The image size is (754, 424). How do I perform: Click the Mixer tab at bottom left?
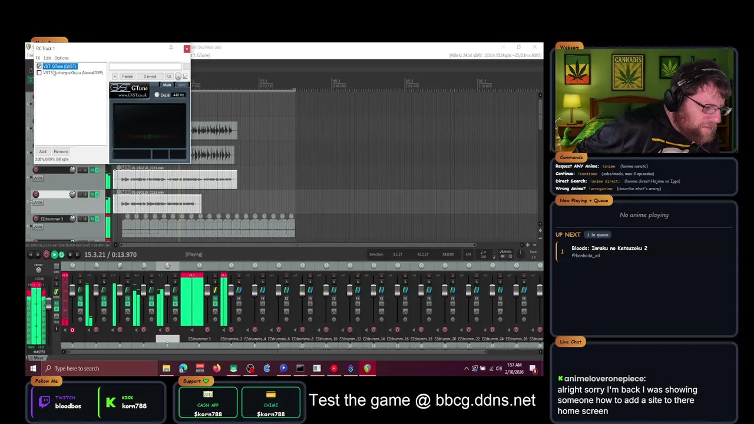[x=38, y=357]
